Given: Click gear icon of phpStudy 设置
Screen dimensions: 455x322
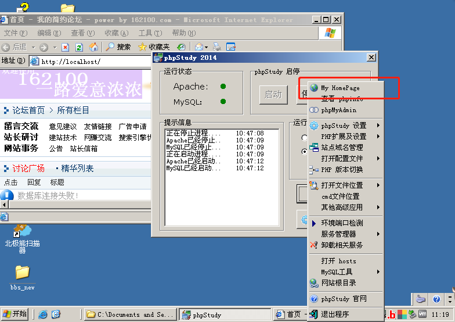Looking at the screenshot, I should 314,126.
